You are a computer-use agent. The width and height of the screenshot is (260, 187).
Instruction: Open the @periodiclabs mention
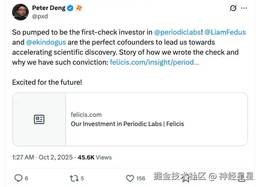pos(178,32)
